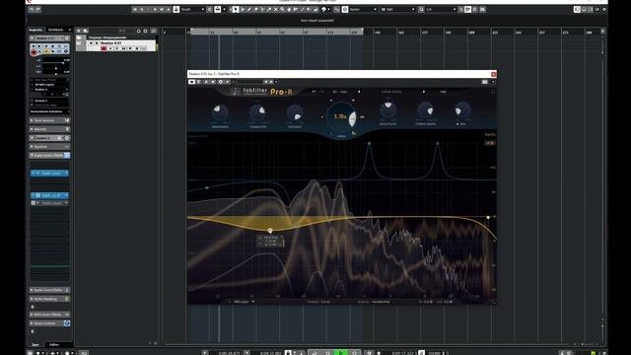Click the Mix knob in Pro-R
The width and height of the screenshot is (631, 355).
tap(462, 109)
